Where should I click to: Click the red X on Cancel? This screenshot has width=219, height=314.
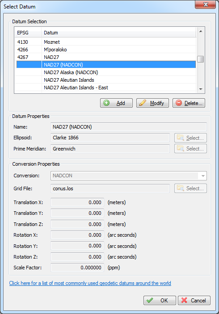click(184, 301)
